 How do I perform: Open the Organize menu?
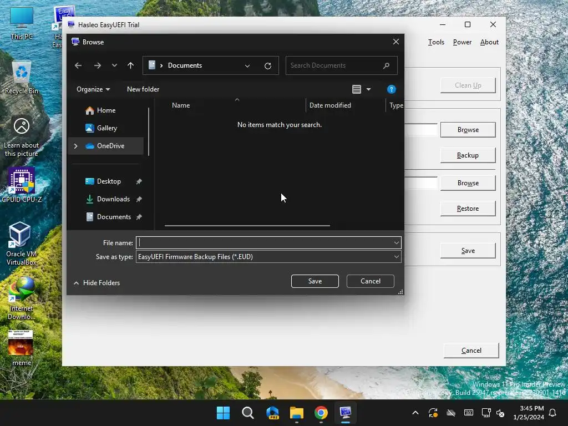tap(93, 89)
